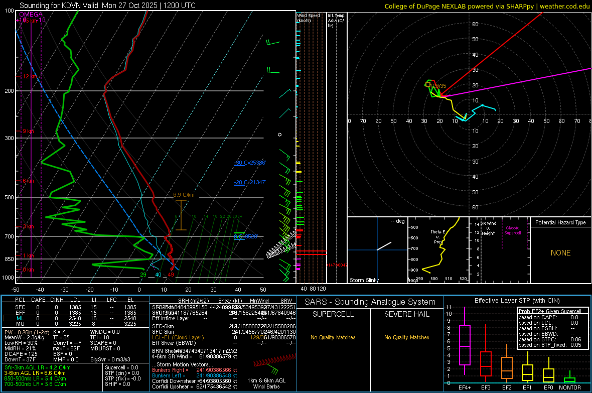Viewport: 592px width, 393px height.
Task: Click the '6.9 C/km' lapse rate label
Action: [x=184, y=195]
